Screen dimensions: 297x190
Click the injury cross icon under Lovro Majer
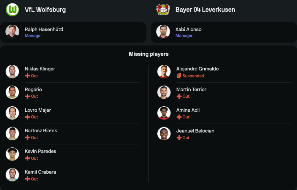tap(27, 117)
